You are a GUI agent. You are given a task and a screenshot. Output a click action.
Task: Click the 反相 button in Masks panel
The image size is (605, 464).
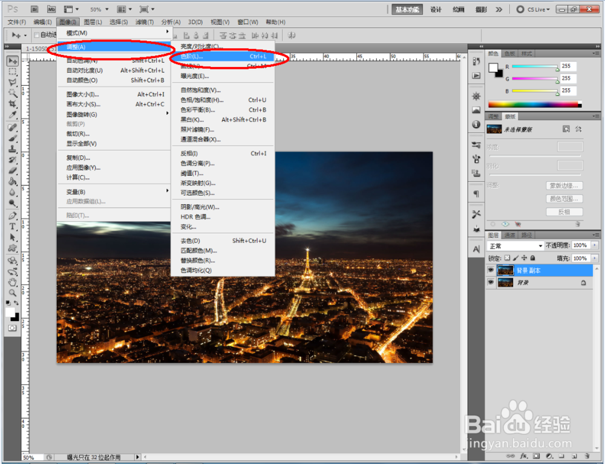[564, 212]
